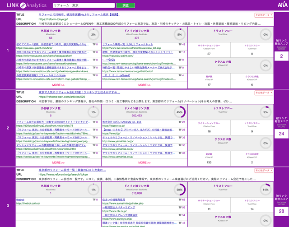
Task: Click the AISA logo in the header
Action: pyautogui.click(x=283, y=5)
